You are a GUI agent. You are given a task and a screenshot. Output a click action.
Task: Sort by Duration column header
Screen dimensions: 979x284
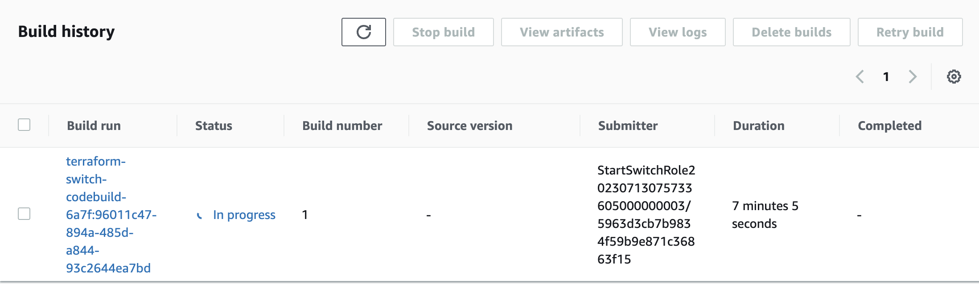pos(758,126)
